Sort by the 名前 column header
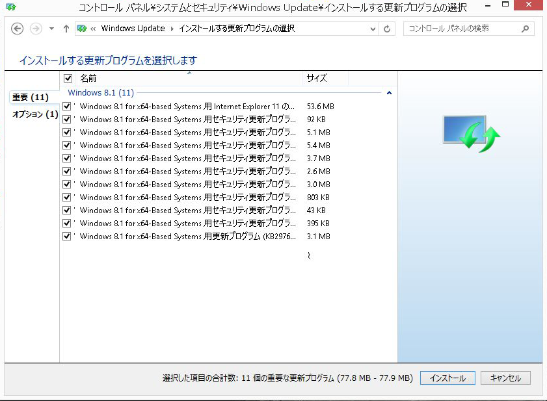This screenshot has width=547, height=401. (188, 79)
